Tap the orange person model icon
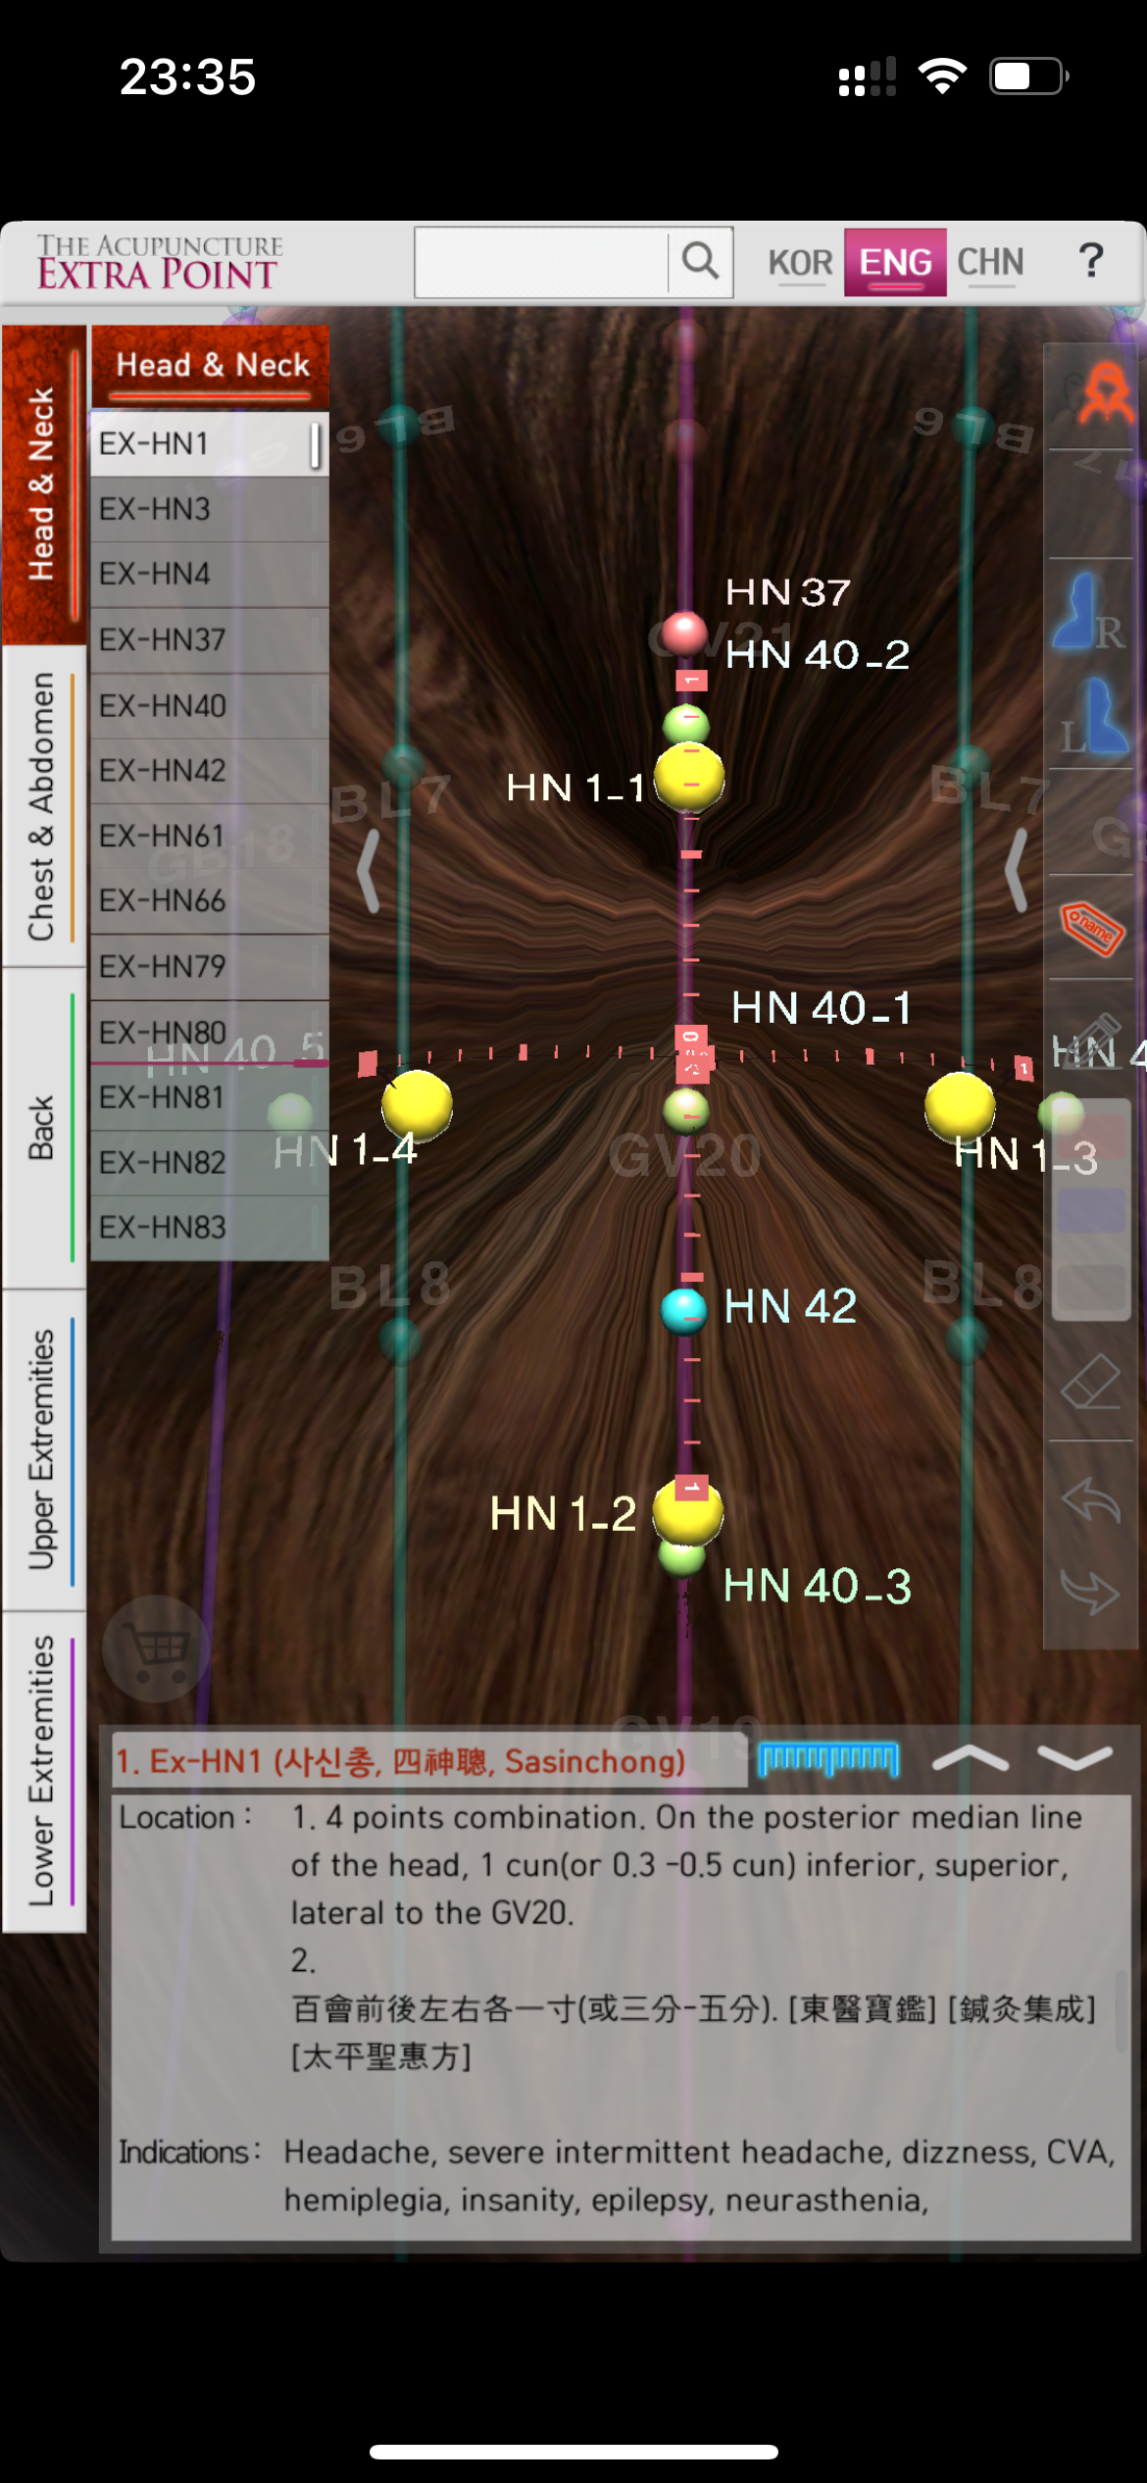The image size is (1147, 2483). [x=1104, y=394]
